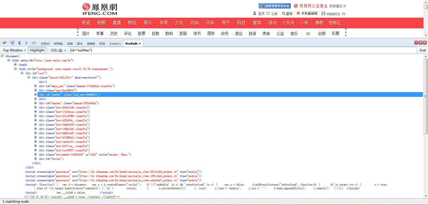Viewport: 428px width, 205px height.
Task: Collapse the html node
Action: click(x=9, y=60)
